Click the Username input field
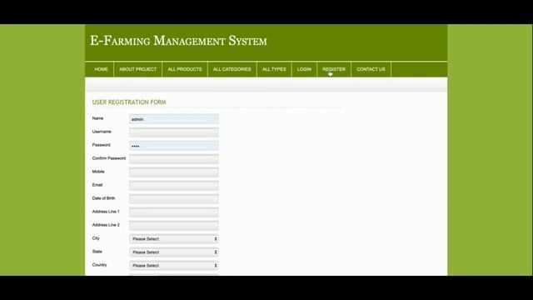The height and width of the screenshot is (300, 533). pos(174,132)
